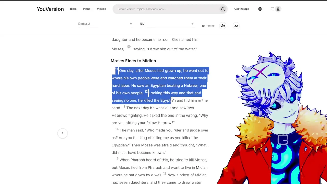Open the globe language selector

pyautogui.click(x=260, y=9)
